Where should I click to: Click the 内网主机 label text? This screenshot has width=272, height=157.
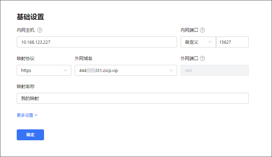pos(26,30)
